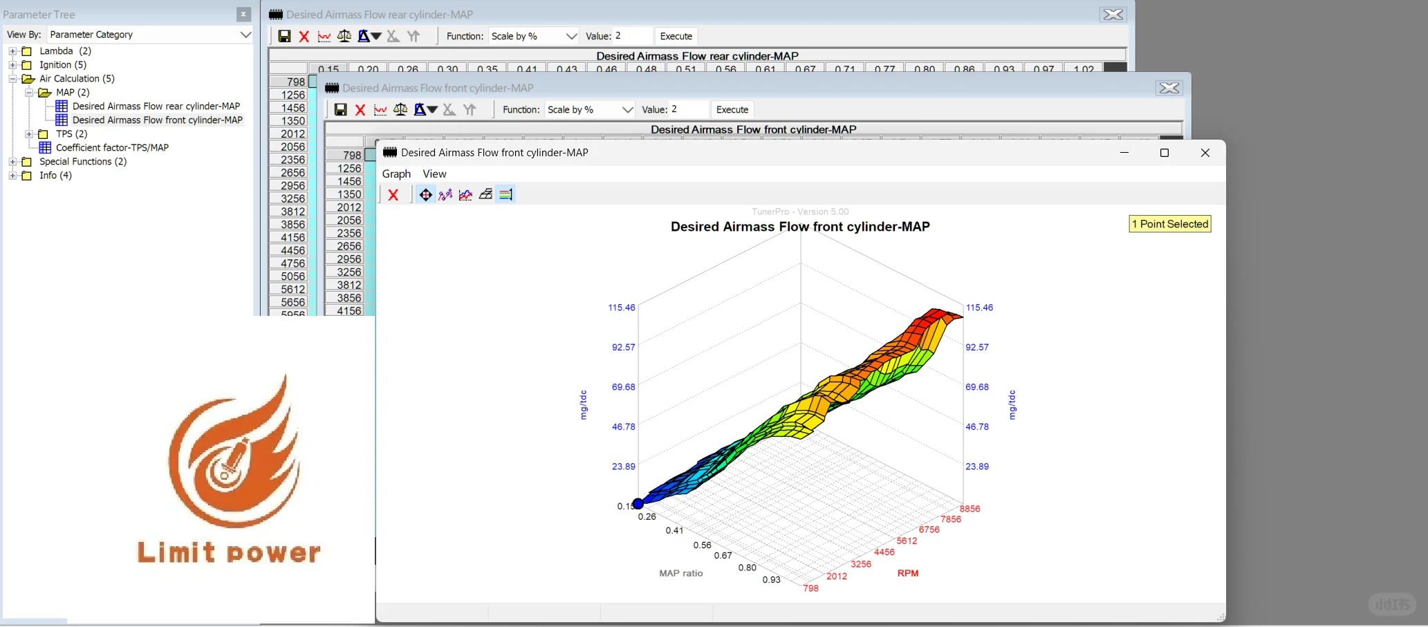Click the line chart icon in graph toolbar
Viewport: 1428px width, 627px height.
pyautogui.click(x=465, y=195)
